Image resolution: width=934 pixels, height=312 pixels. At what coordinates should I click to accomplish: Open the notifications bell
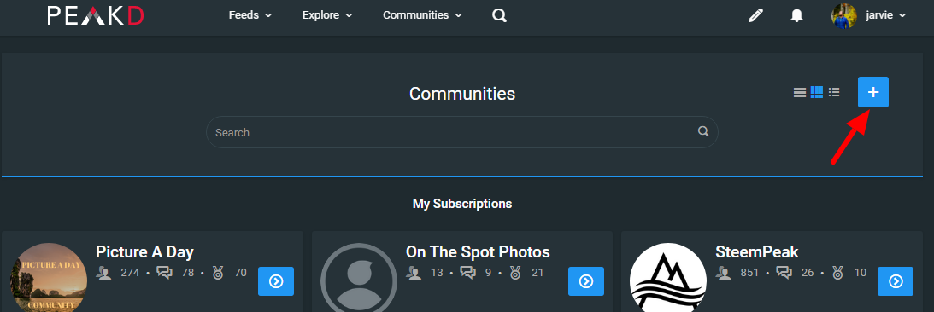coord(796,15)
